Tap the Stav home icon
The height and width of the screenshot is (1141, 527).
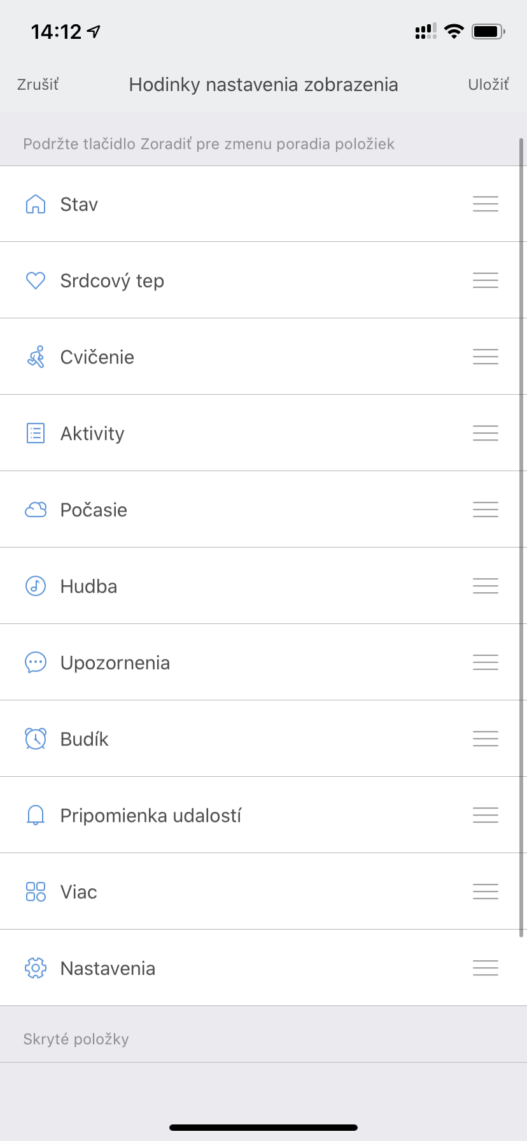click(36, 204)
